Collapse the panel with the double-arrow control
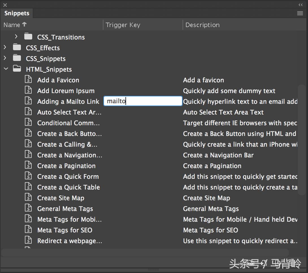 pyautogui.click(x=300, y=5)
